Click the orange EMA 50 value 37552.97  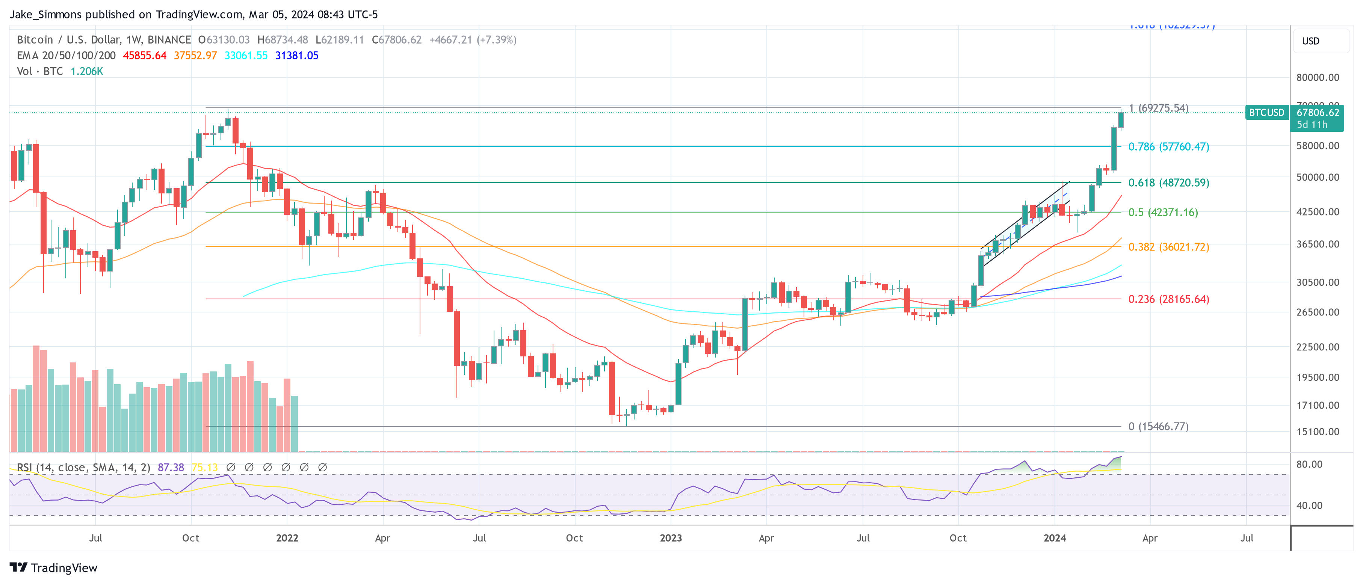tap(195, 56)
